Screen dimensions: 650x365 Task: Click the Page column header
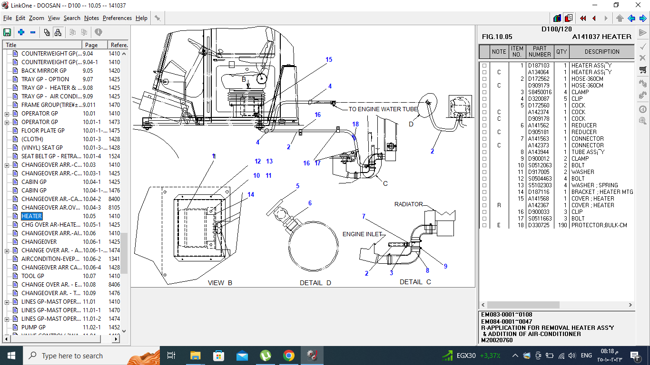point(95,45)
